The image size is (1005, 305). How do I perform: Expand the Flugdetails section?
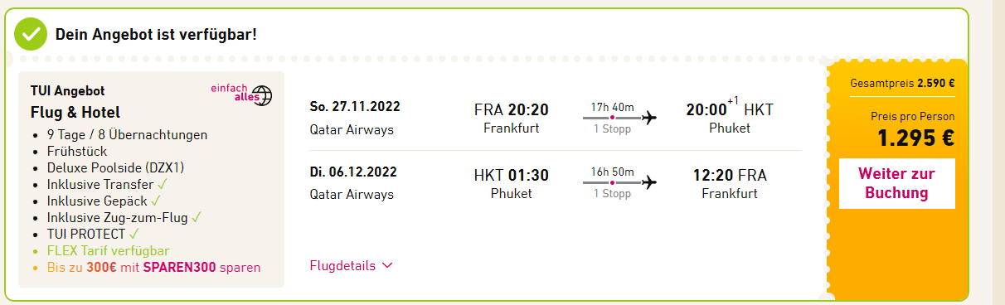(351, 266)
